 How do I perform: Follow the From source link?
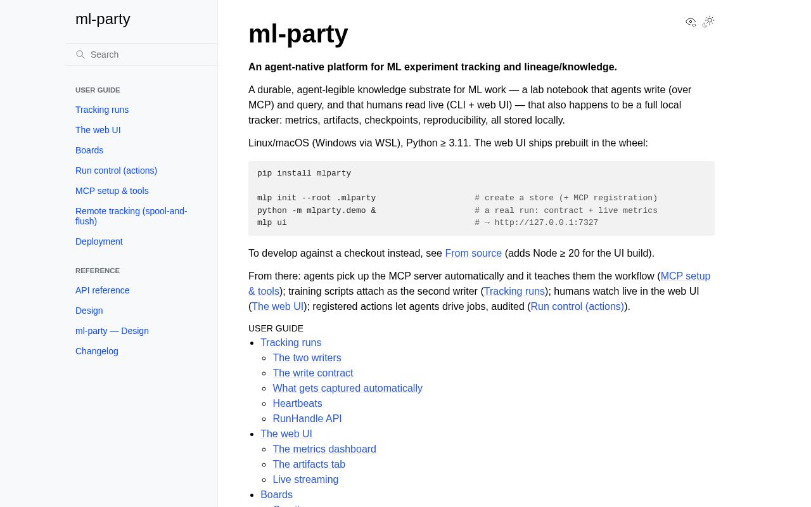coord(473,253)
